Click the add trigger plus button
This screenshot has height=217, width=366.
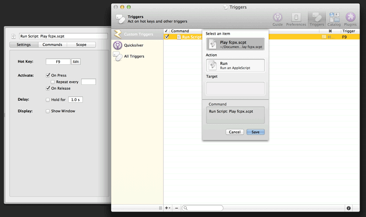pyautogui.click(x=167, y=208)
